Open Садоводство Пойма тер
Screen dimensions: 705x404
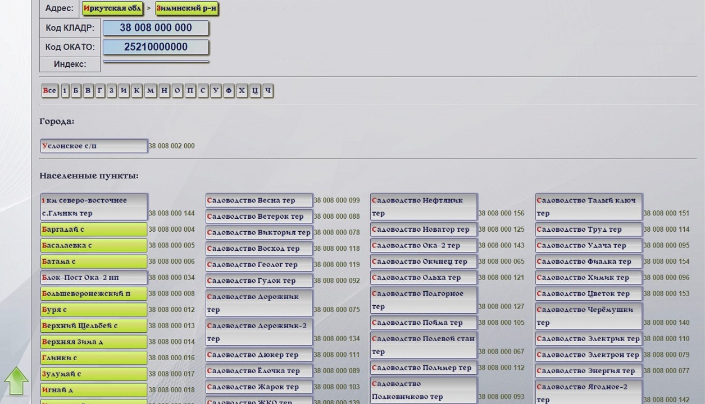pyautogui.click(x=424, y=323)
